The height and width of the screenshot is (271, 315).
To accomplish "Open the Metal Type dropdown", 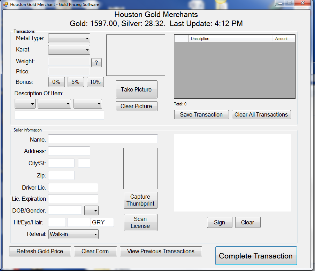I will pos(69,38).
